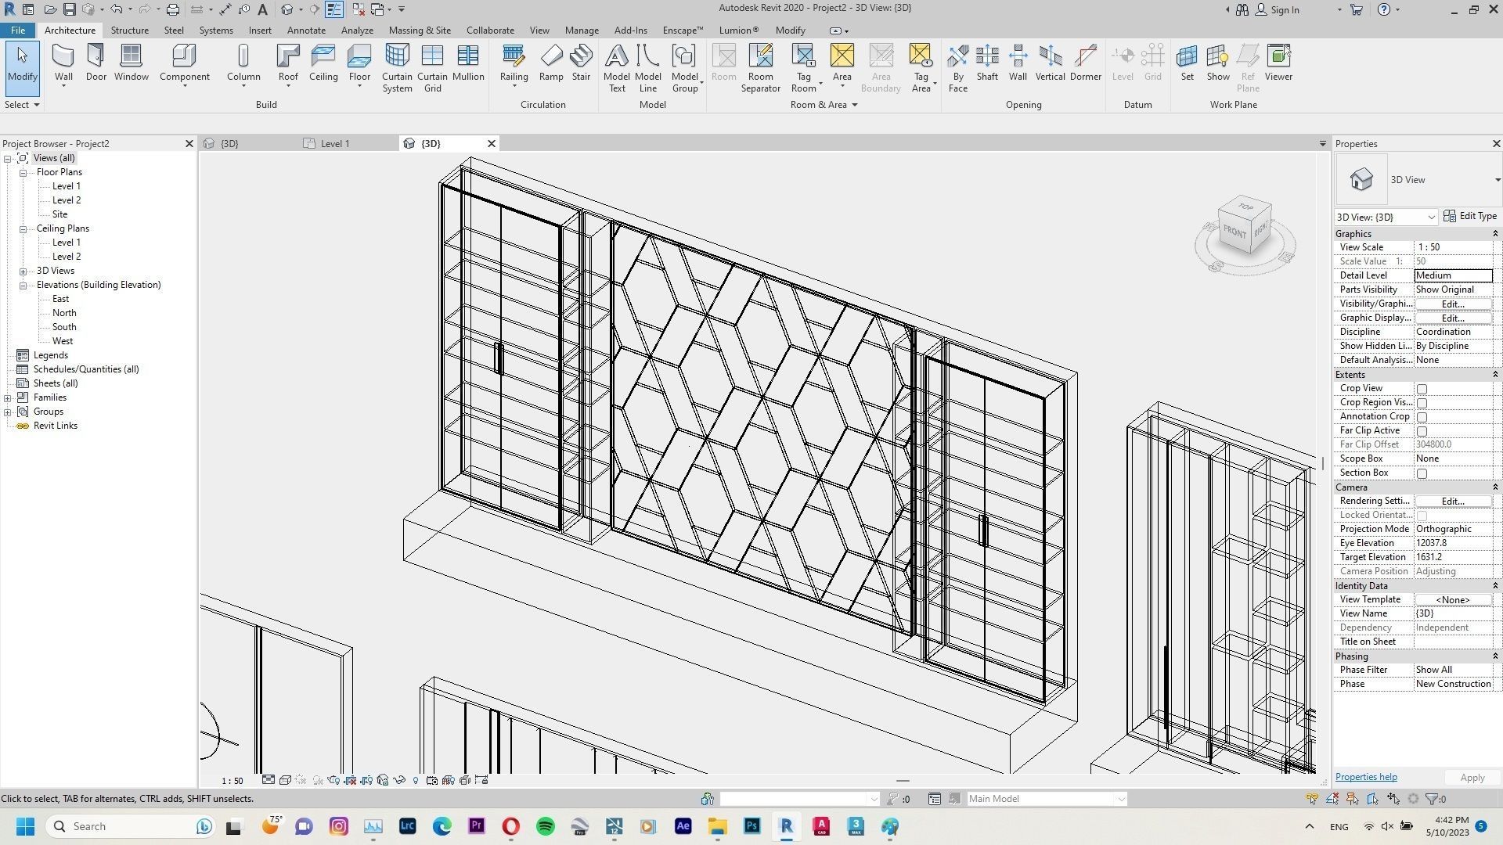This screenshot has height=845, width=1503.
Task: Collapse the Floor Plans node
Action: coord(23,172)
